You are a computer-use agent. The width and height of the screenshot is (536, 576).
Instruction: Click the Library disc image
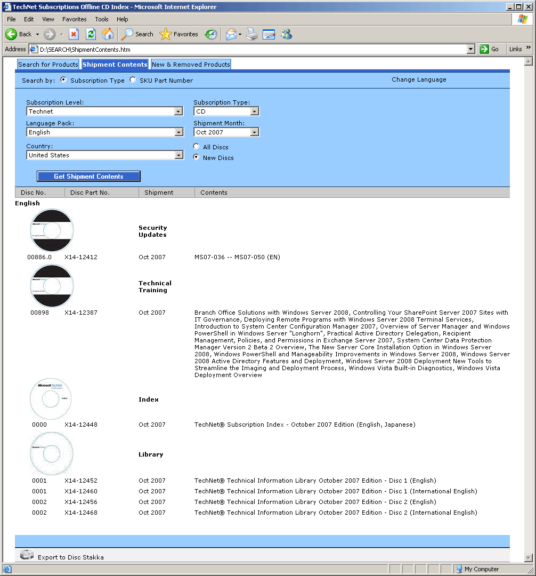coord(51,454)
